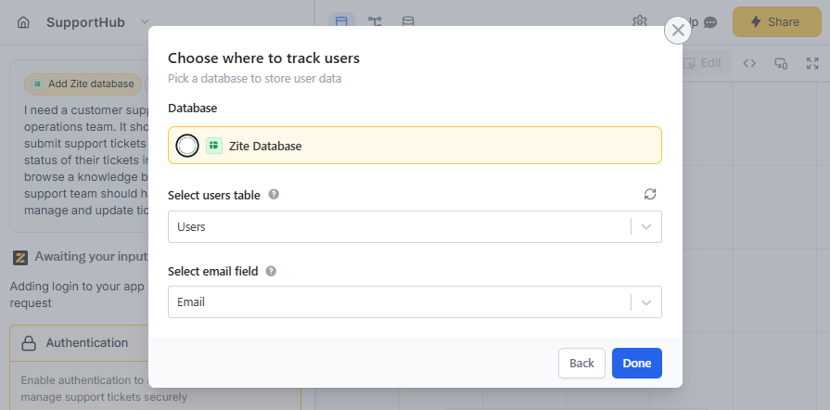
Task: Open the settings gear icon
Action: [x=640, y=21]
